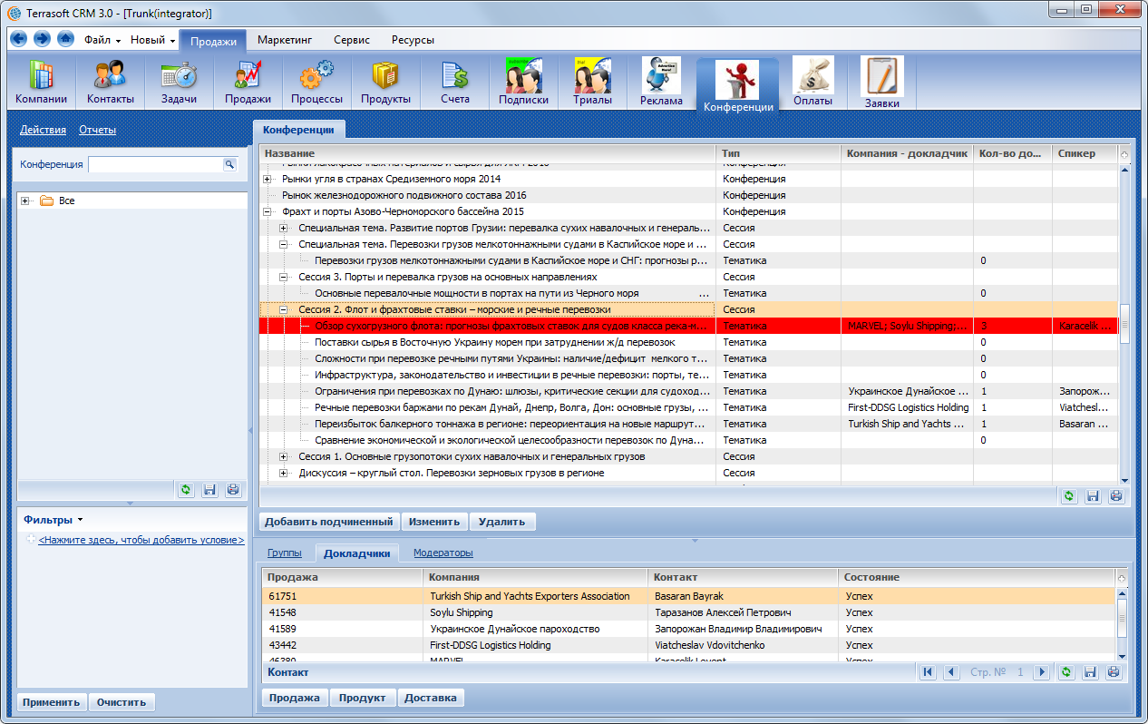The width and height of the screenshot is (1148, 724).
Task: Go back with the left arrow button
Action: click(19, 39)
